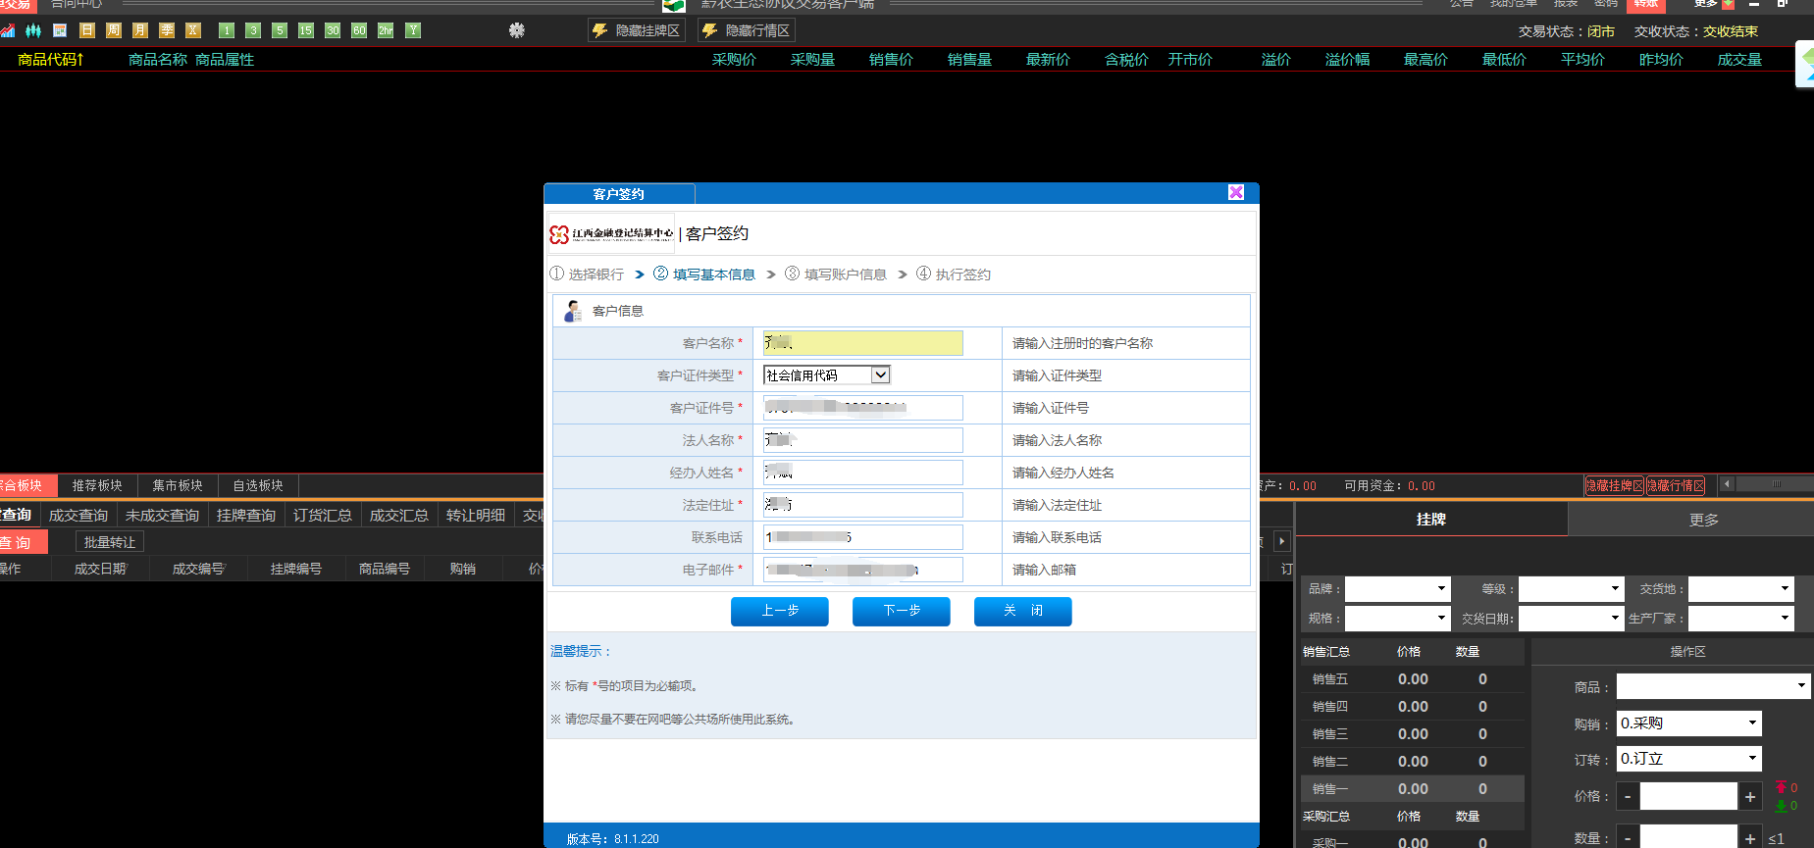Open 成交查询 tab
1814x848 pixels.
(x=78, y=515)
